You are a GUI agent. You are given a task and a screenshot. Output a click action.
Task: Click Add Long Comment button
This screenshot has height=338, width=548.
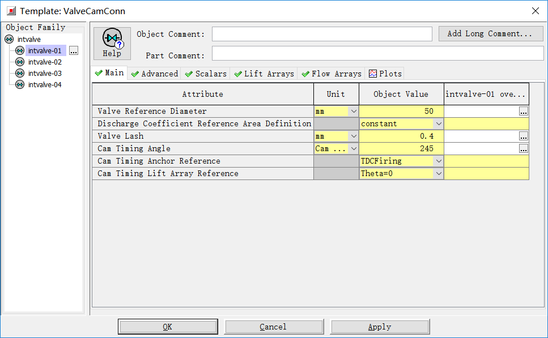(x=490, y=34)
